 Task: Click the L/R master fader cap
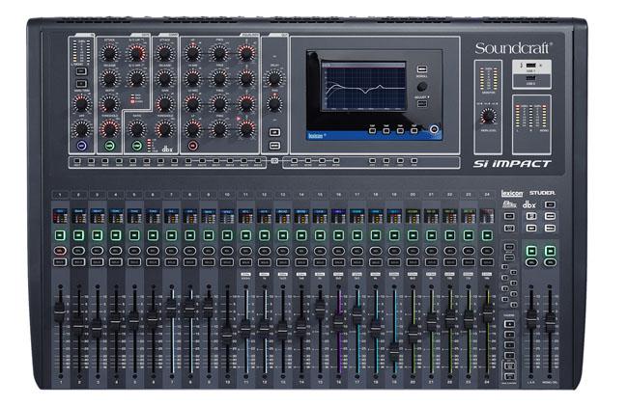point(530,314)
